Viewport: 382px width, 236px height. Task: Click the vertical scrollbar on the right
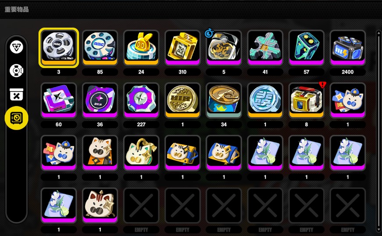[x=378, y=131]
